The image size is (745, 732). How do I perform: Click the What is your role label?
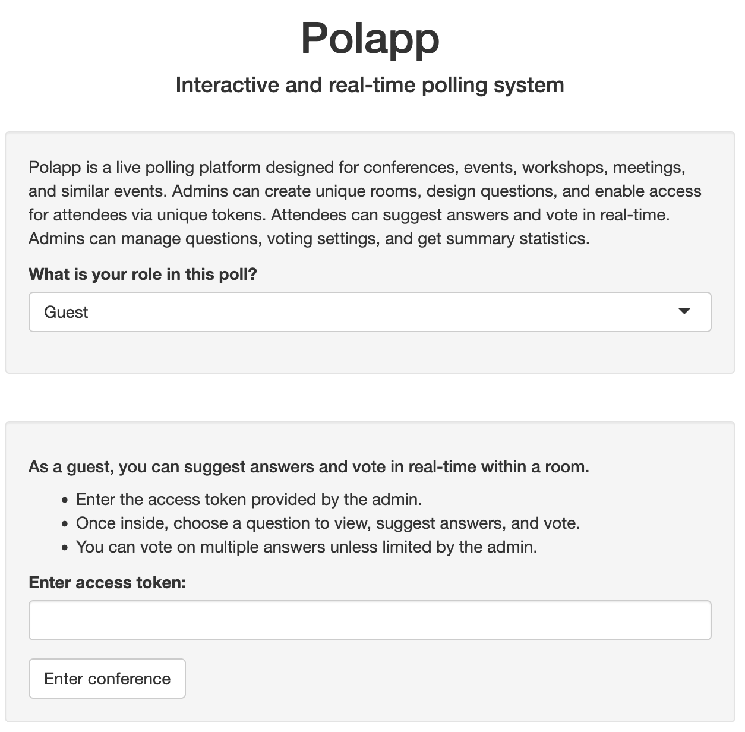pos(143,274)
